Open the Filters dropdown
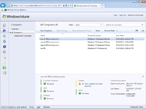 click(x=89, y=25)
